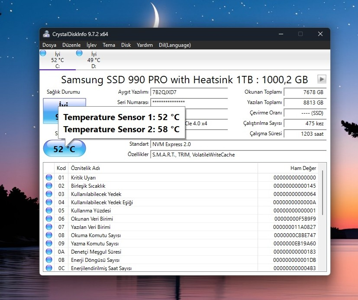Image resolution: width=358 pixels, height=300 pixels.
Task: Click the Seri Numarası label
Action: 133,102
